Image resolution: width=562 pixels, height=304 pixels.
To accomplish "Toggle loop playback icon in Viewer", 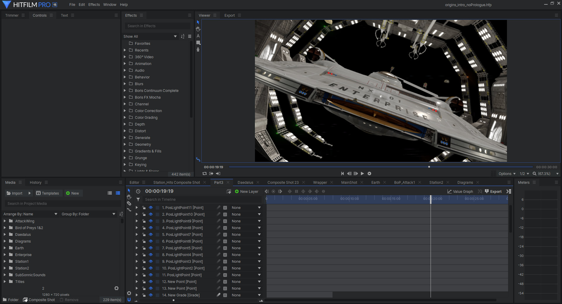I will click(205, 174).
